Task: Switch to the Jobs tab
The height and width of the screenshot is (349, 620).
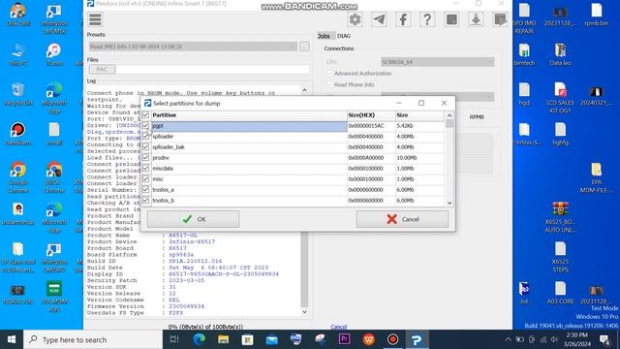Action: click(324, 36)
